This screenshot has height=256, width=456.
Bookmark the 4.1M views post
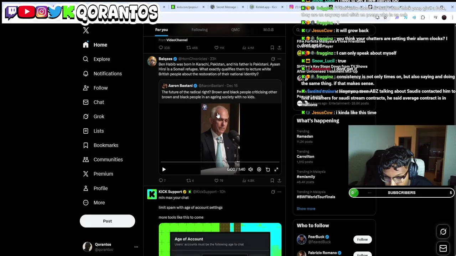[x=272, y=48]
